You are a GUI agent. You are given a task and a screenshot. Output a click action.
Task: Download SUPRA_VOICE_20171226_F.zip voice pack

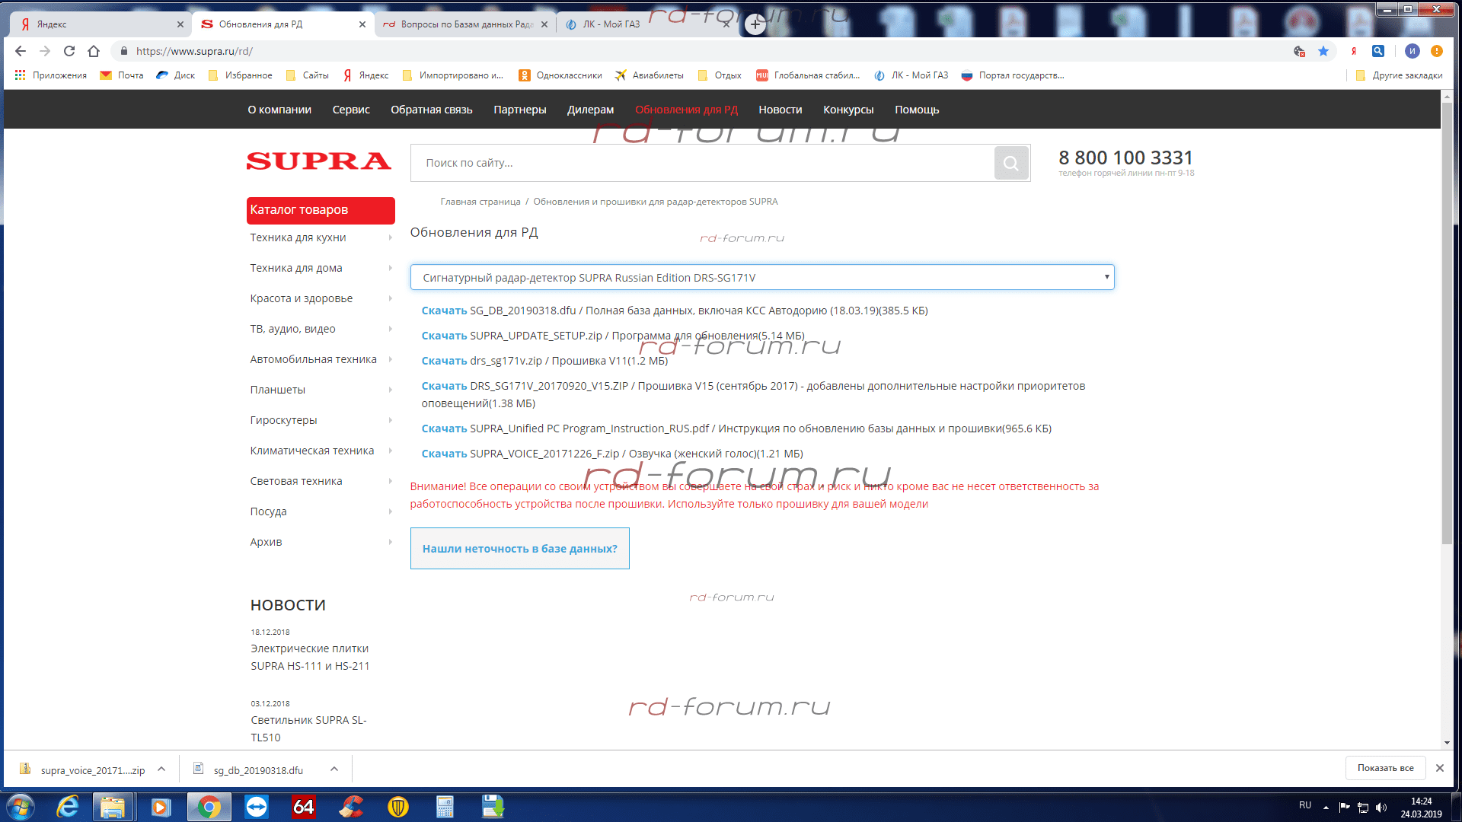[444, 454]
